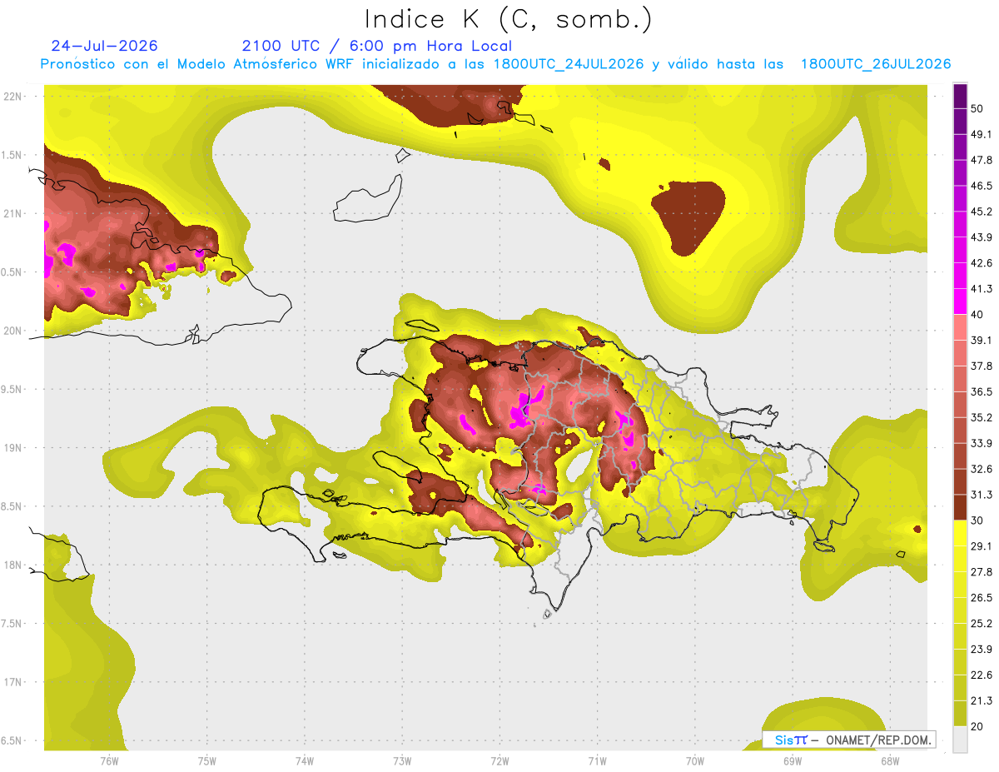This screenshot has height=772, width=999.
Task: Click the "75W" longitude axis label
Action: pyautogui.click(x=206, y=760)
